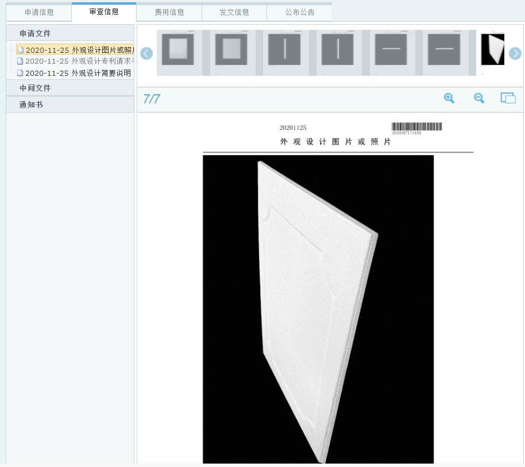This screenshot has height=467, width=525.
Task: Open 外观设计图片或照片 document in tree
Action: pos(79,50)
